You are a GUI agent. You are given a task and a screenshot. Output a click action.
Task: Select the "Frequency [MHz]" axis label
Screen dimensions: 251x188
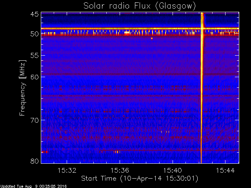tap(22, 88)
